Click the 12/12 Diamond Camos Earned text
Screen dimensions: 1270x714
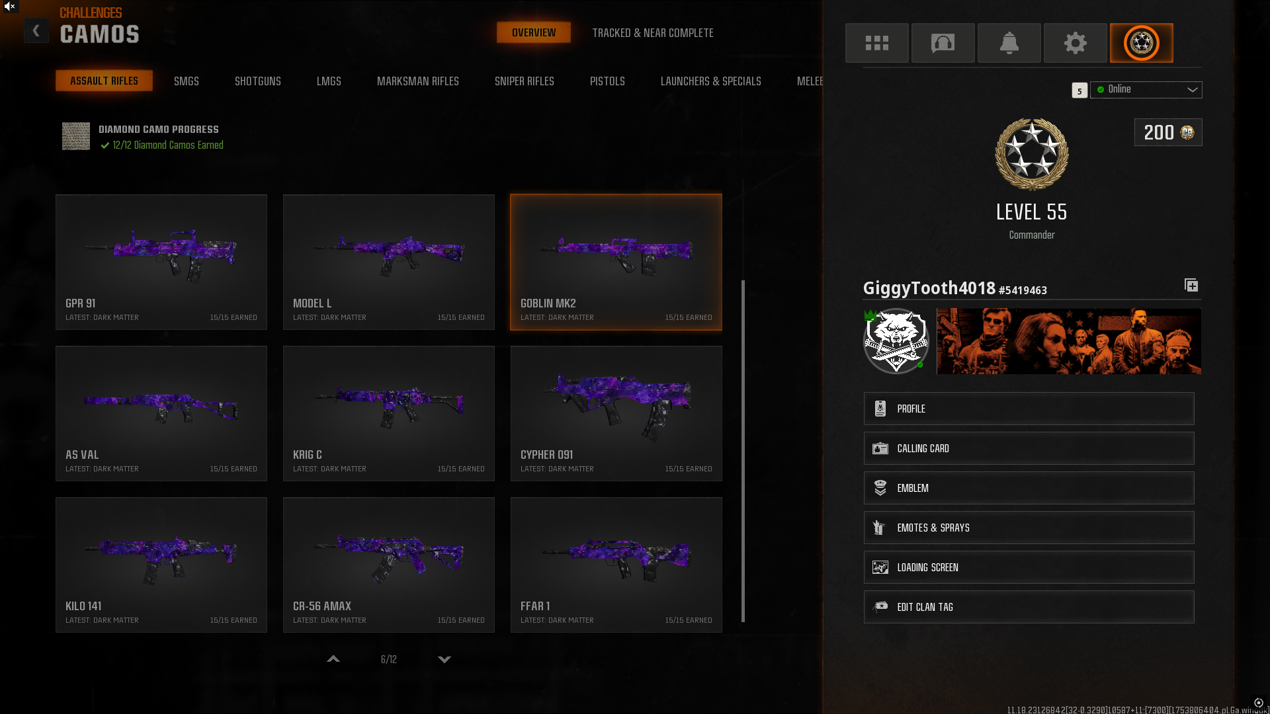coord(168,145)
